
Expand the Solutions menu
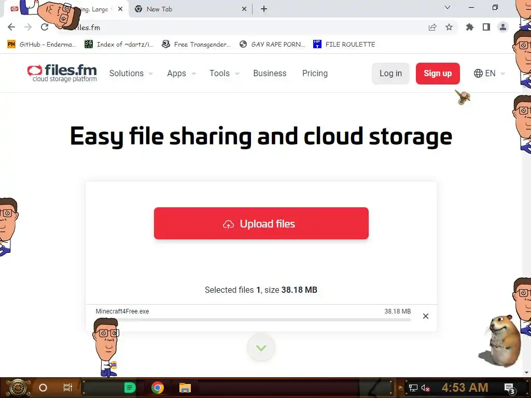tap(131, 74)
